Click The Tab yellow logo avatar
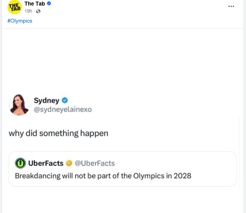This screenshot has height=213, width=246. tap(15, 7)
